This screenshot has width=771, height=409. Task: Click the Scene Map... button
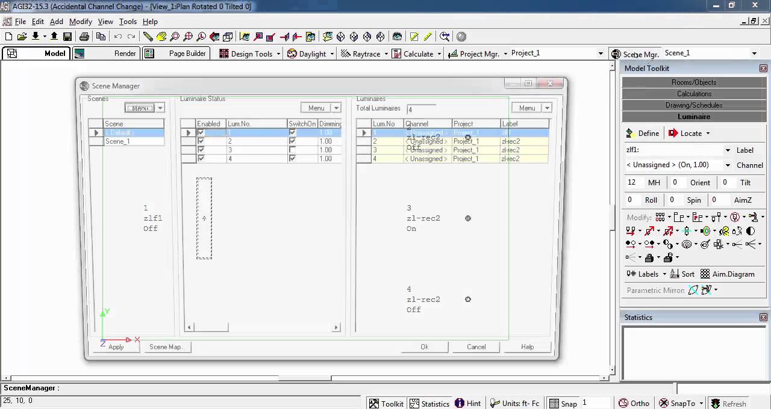[x=166, y=347]
